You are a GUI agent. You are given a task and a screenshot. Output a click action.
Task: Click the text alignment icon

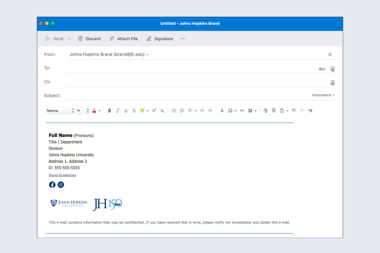tap(190, 111)
